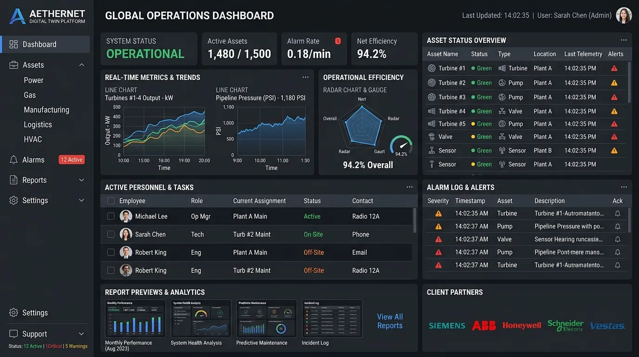Open Alarm Log & Alerts ellipsis menu
639x357 pixels.
click(x=624, y=187)
